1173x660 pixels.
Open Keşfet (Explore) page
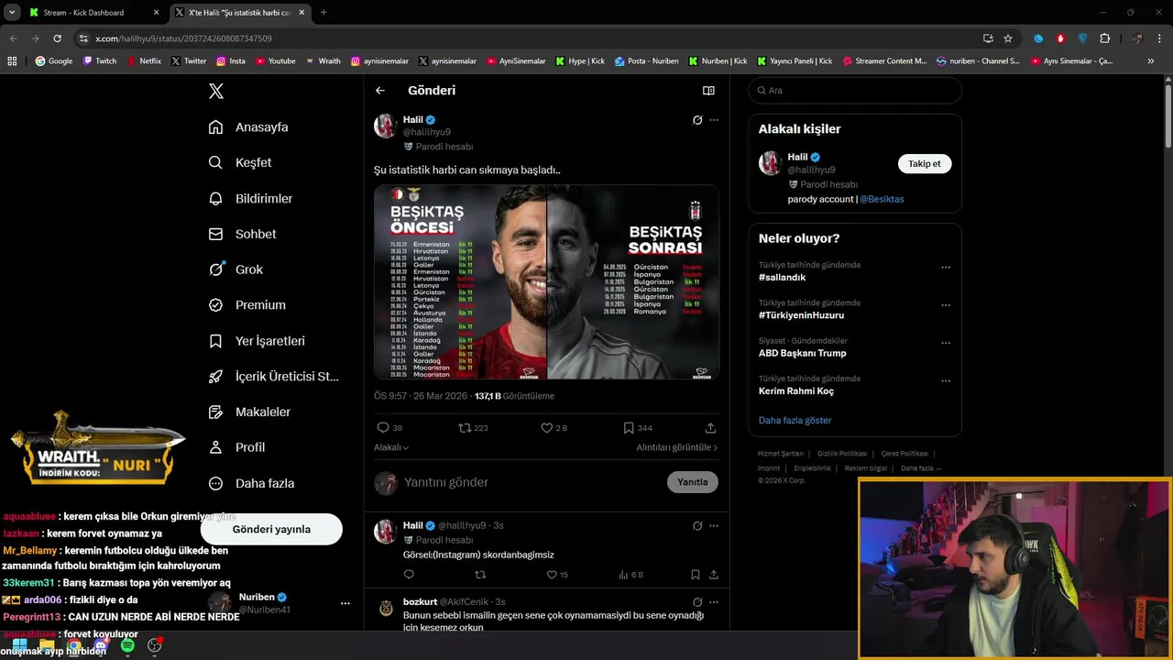pos(240,162)
